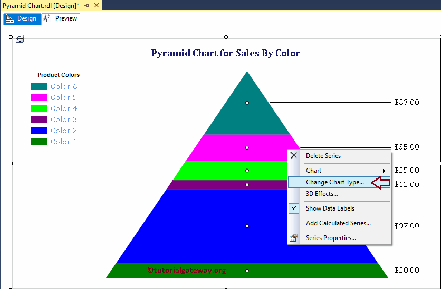The image size is (441, 289).
Task: Select the chart title Pyramid Chart for Sales By Color
Action: (x=226, y=53)
